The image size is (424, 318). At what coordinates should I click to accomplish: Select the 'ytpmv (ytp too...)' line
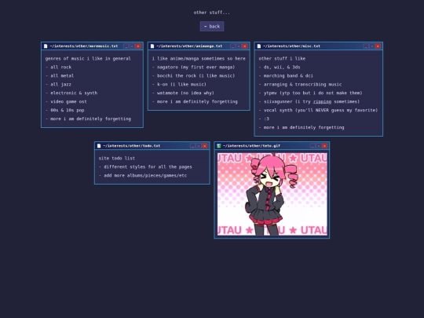pos(310,93)
